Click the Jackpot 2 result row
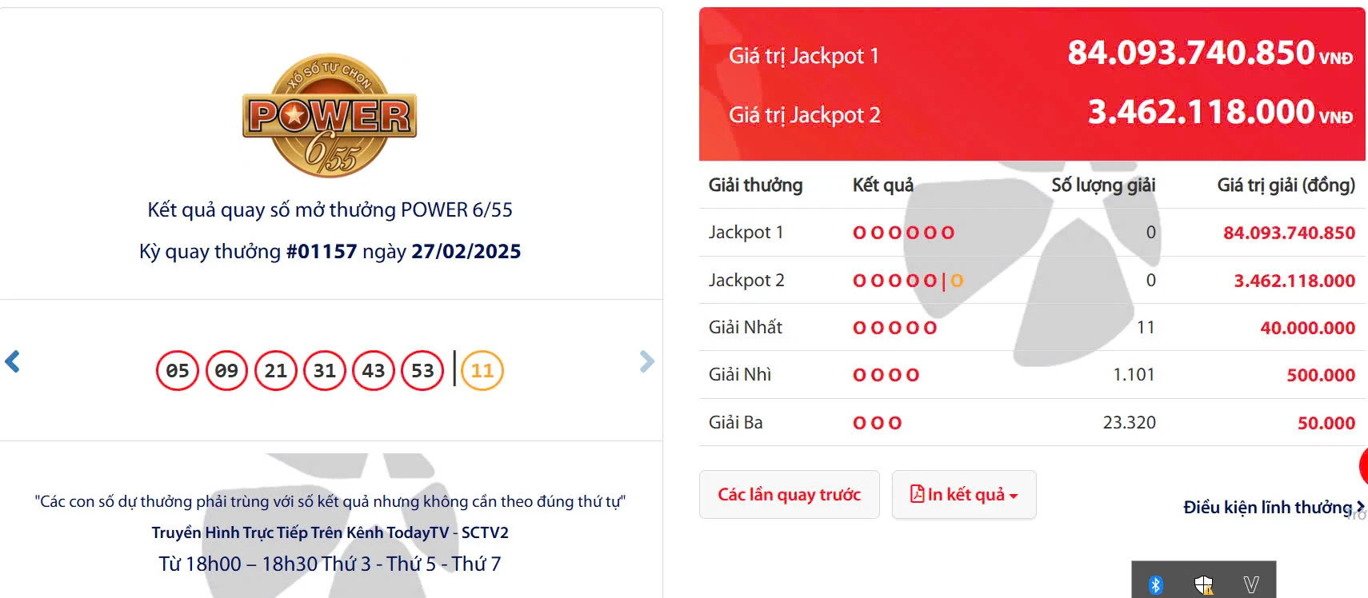 click(905, 280)
